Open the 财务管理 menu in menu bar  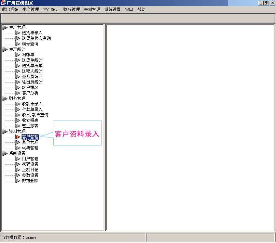click(71, 10)
